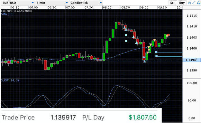Click the 1.1390 price axis label

(192, 71)
